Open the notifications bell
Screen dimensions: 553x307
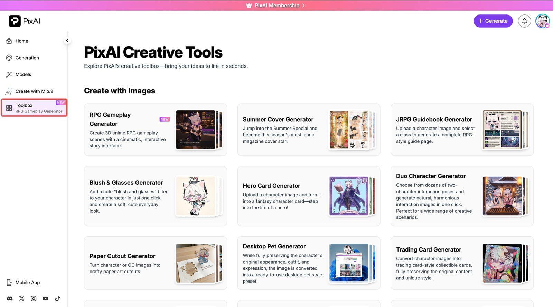coord(524,21)
